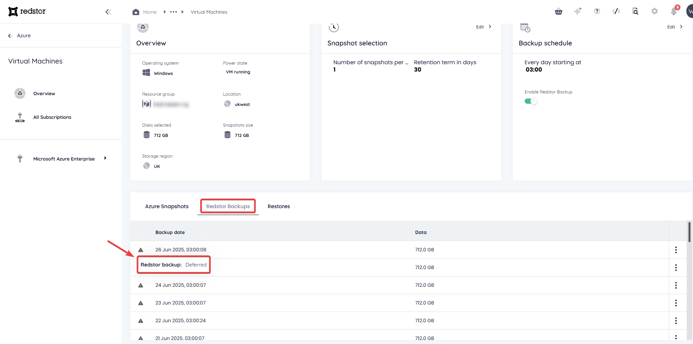Open Overview in the sidebar
The width and height of the screenshot is (693, 344).
[x=44, y=94]
